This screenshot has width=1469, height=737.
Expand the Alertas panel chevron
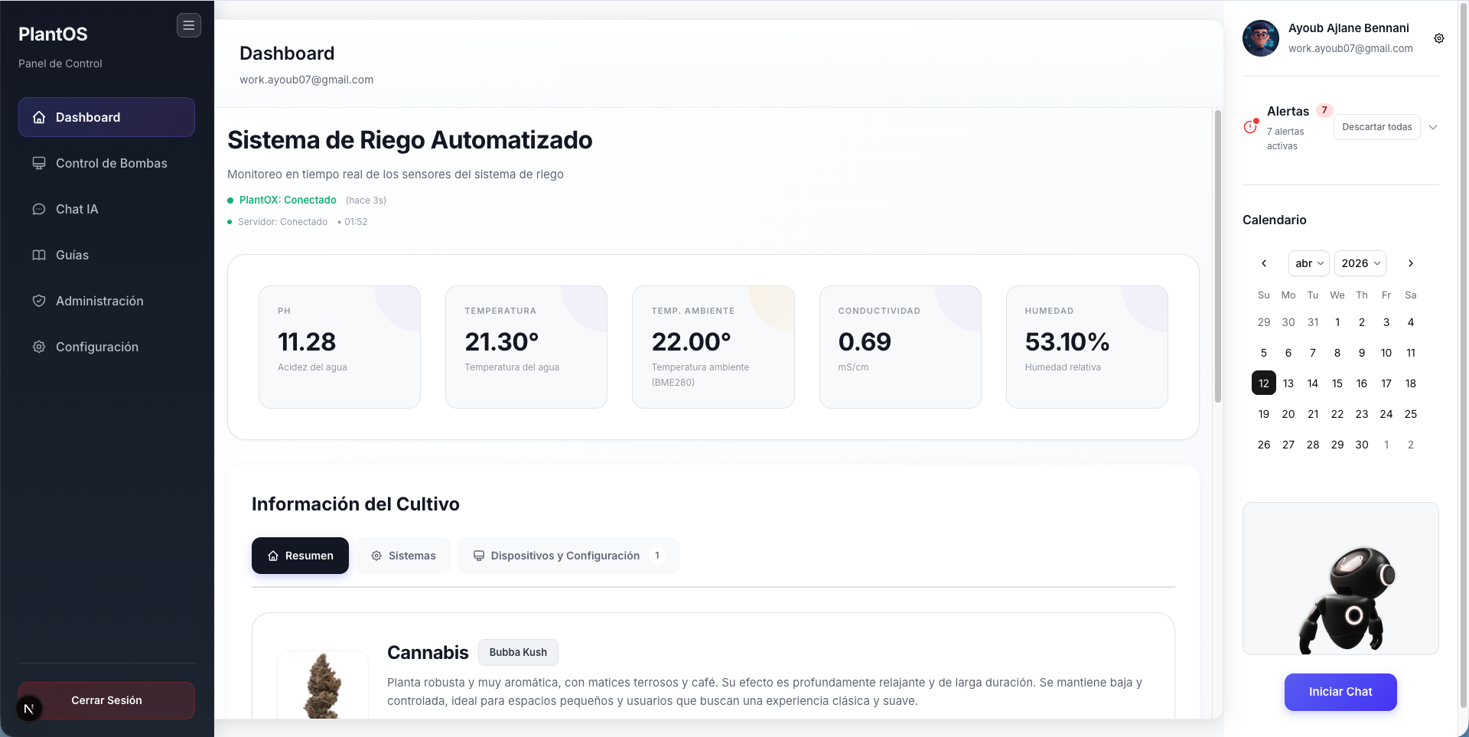pos(1433,127)
